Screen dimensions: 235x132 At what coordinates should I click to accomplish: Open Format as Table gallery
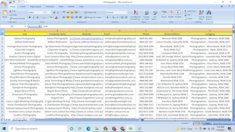point(146,15)
